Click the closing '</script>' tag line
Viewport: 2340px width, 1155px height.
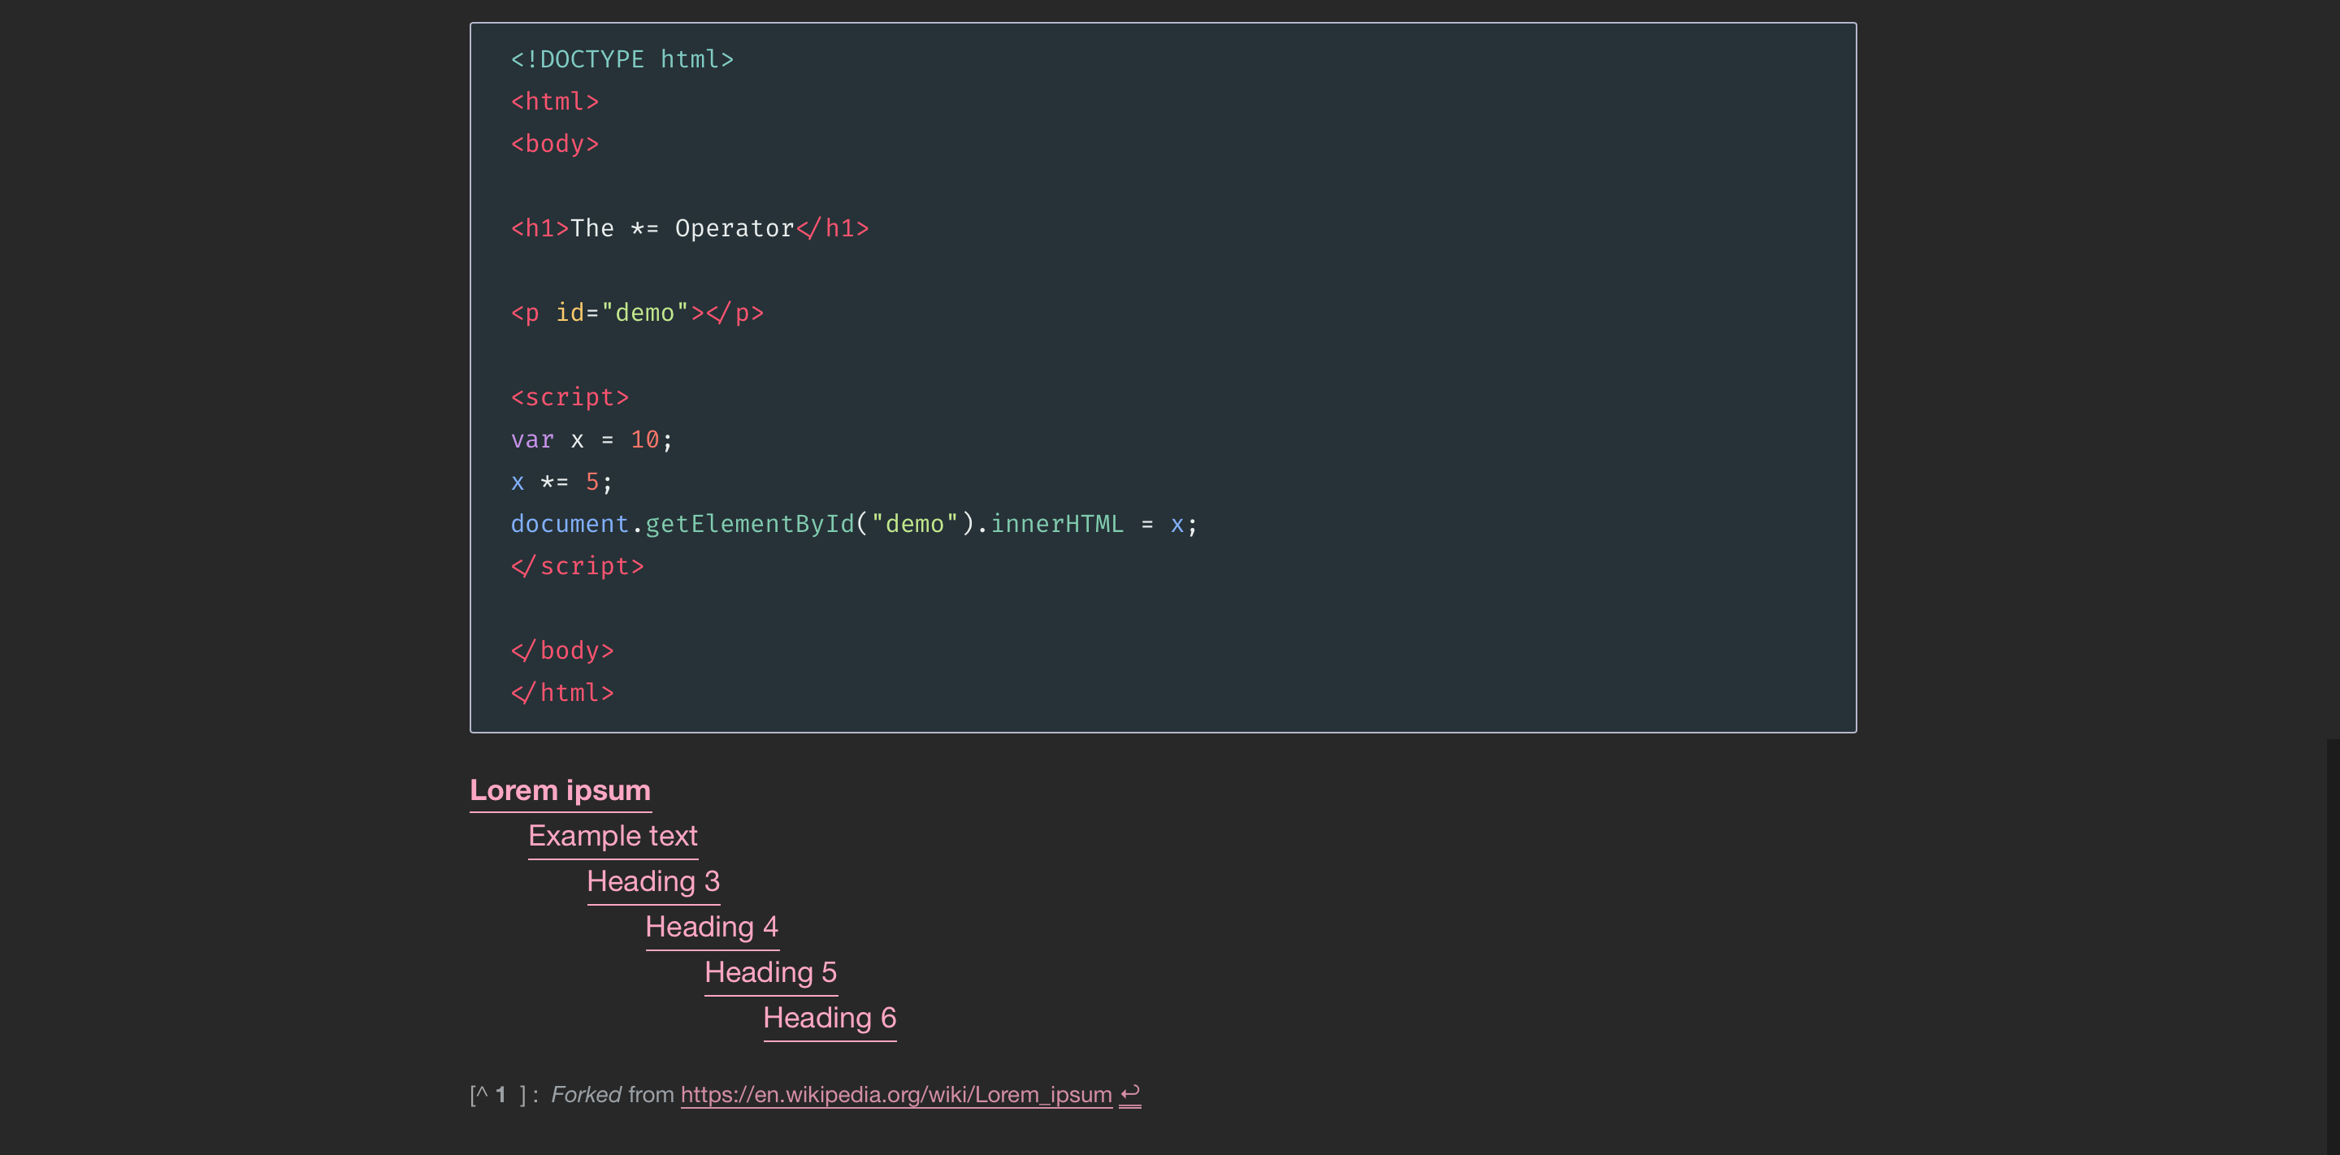click(x=577, y=565)
